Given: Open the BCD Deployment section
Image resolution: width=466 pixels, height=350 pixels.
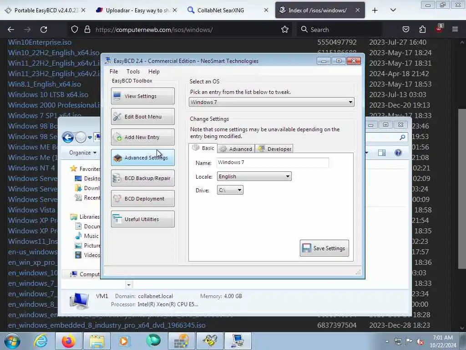Looking at the screenshot, I should click(x=142, y=199).
